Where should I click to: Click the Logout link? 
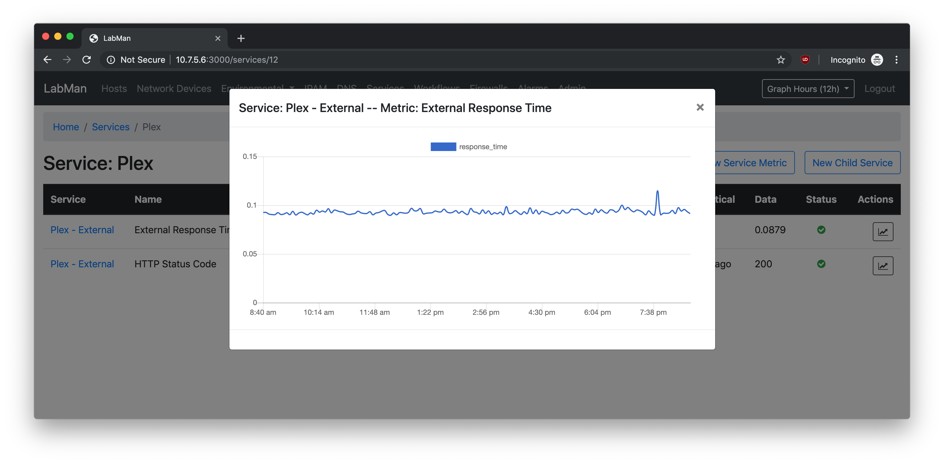(879, 89)
